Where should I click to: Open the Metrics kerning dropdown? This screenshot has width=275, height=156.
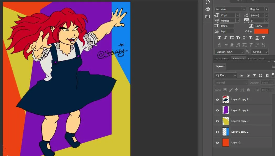237,21
